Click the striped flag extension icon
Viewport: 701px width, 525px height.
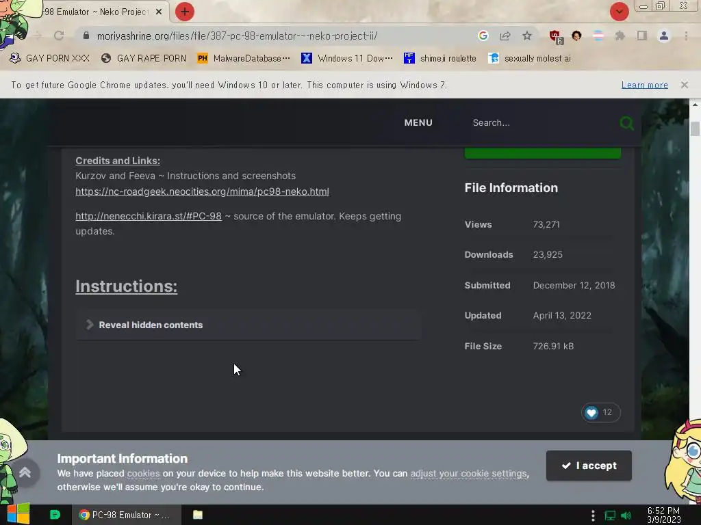click(598, 36)
